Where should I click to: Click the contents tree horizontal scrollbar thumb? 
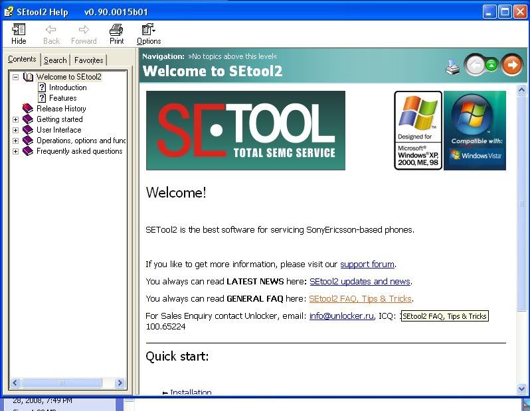tap(62, 382)
